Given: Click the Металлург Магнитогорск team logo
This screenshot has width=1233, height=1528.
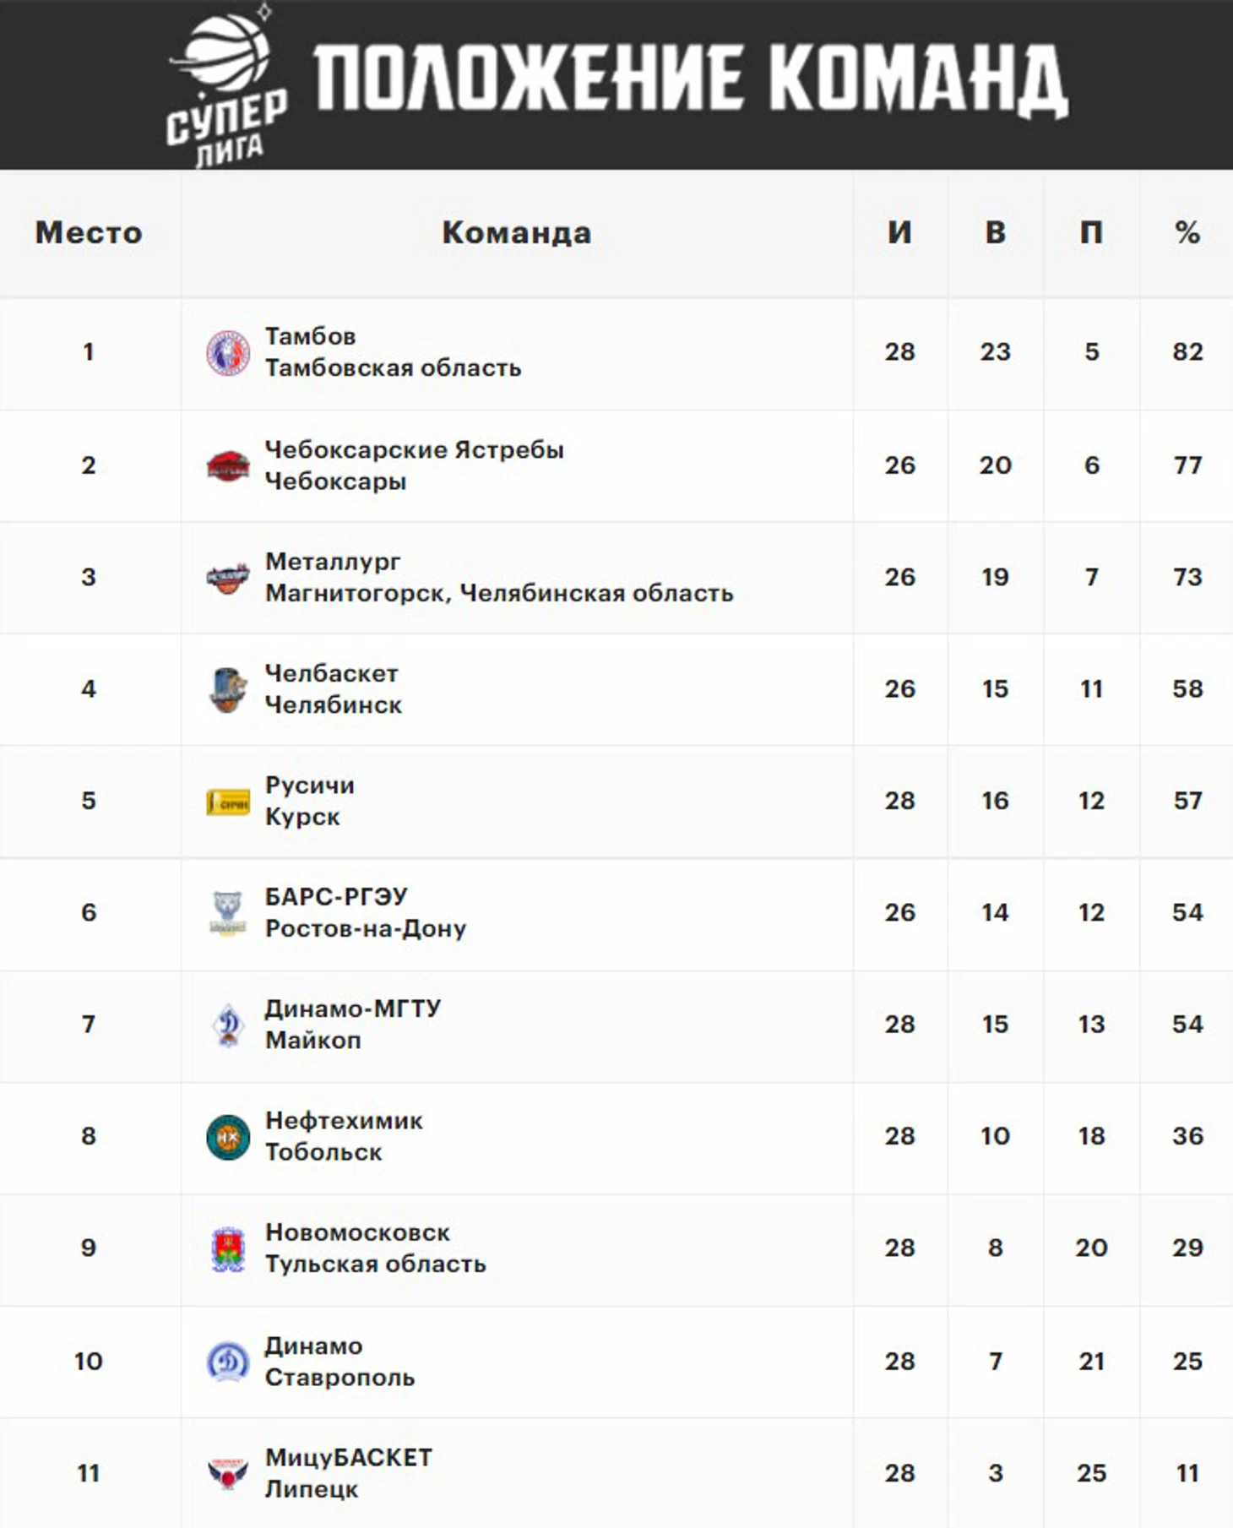Looking at the screenshot, I should point(228,578).
